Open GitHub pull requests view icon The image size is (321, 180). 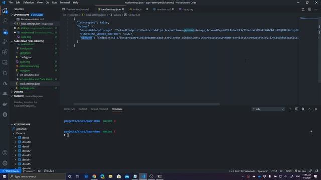(5, 73)
